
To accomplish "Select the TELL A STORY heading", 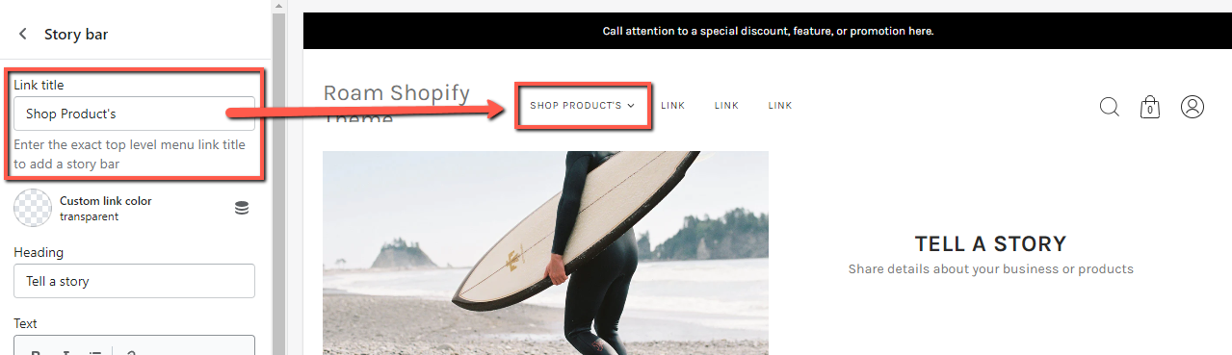I will point(990,244).
